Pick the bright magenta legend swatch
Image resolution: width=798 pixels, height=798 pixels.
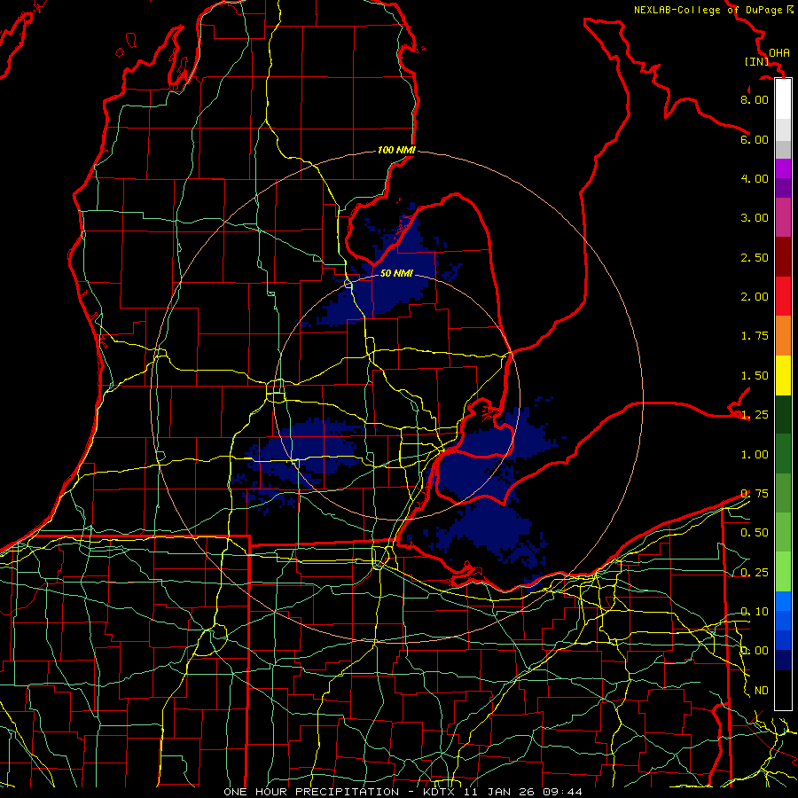pyautogui.click(x=783, y=168)
